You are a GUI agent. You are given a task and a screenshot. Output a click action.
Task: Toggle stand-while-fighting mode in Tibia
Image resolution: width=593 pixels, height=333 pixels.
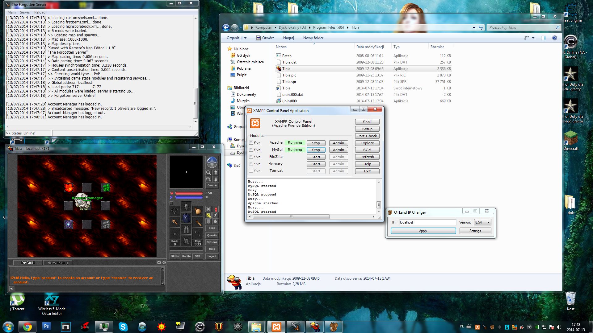point(216,209)
